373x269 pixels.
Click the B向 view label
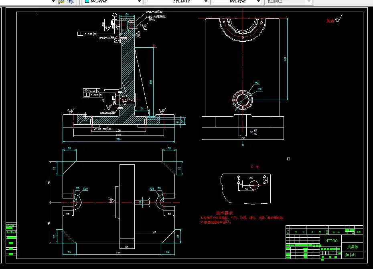pos(255,167)
